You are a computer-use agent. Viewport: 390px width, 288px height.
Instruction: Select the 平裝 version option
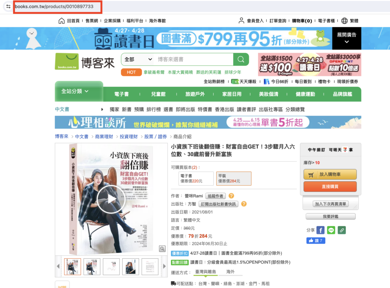[x=233, y=178]
